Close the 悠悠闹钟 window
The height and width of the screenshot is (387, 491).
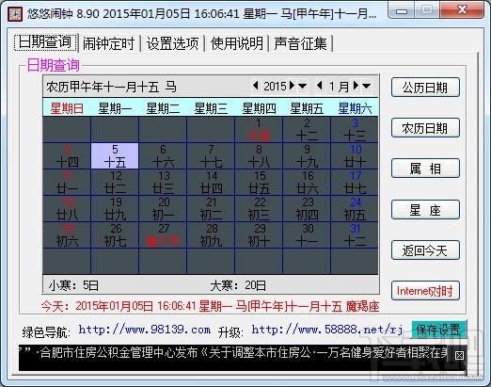pos(462,9)
